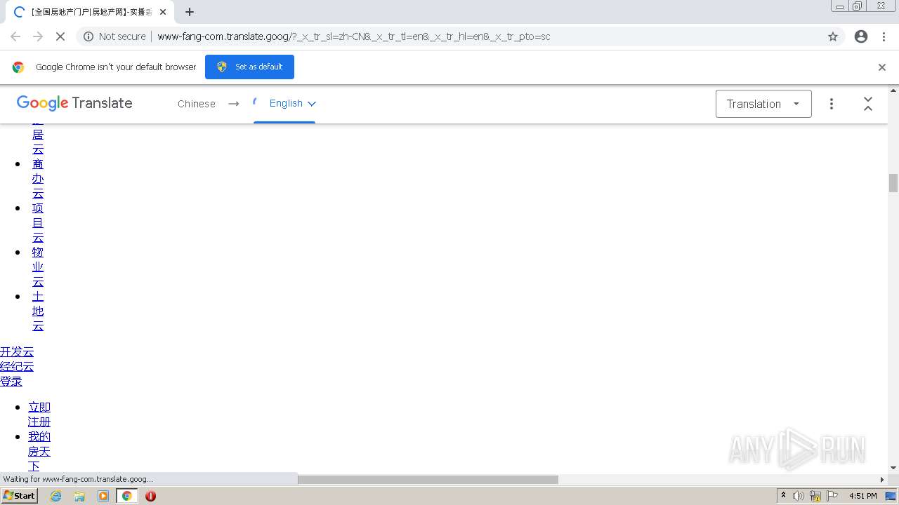Click the taskbar clock 4:51 PM

(x=862, y=496)
